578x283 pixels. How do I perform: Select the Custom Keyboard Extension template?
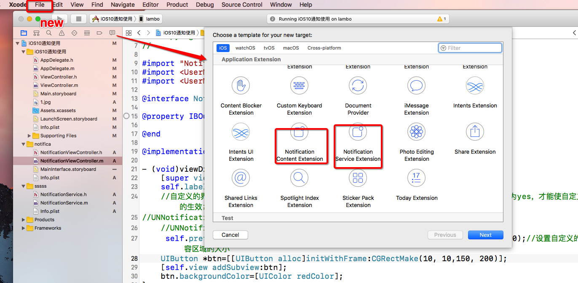coord(300,97)
